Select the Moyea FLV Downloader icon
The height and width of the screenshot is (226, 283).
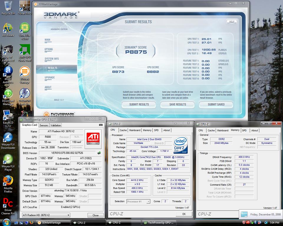[8, 141]
